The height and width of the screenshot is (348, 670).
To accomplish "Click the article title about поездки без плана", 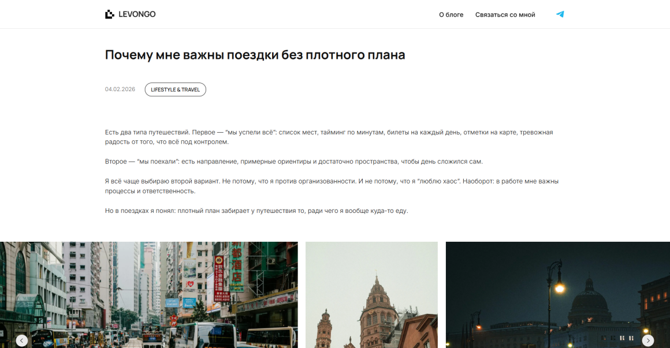I will click(255, 55).
